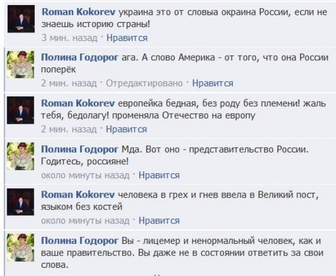Image resolution: width=336 pixels, height=276 pixels.
Task: Like the 'украина это от словыа' comment via Нравится
Action: pyautogui.click(x=127, y=38)
